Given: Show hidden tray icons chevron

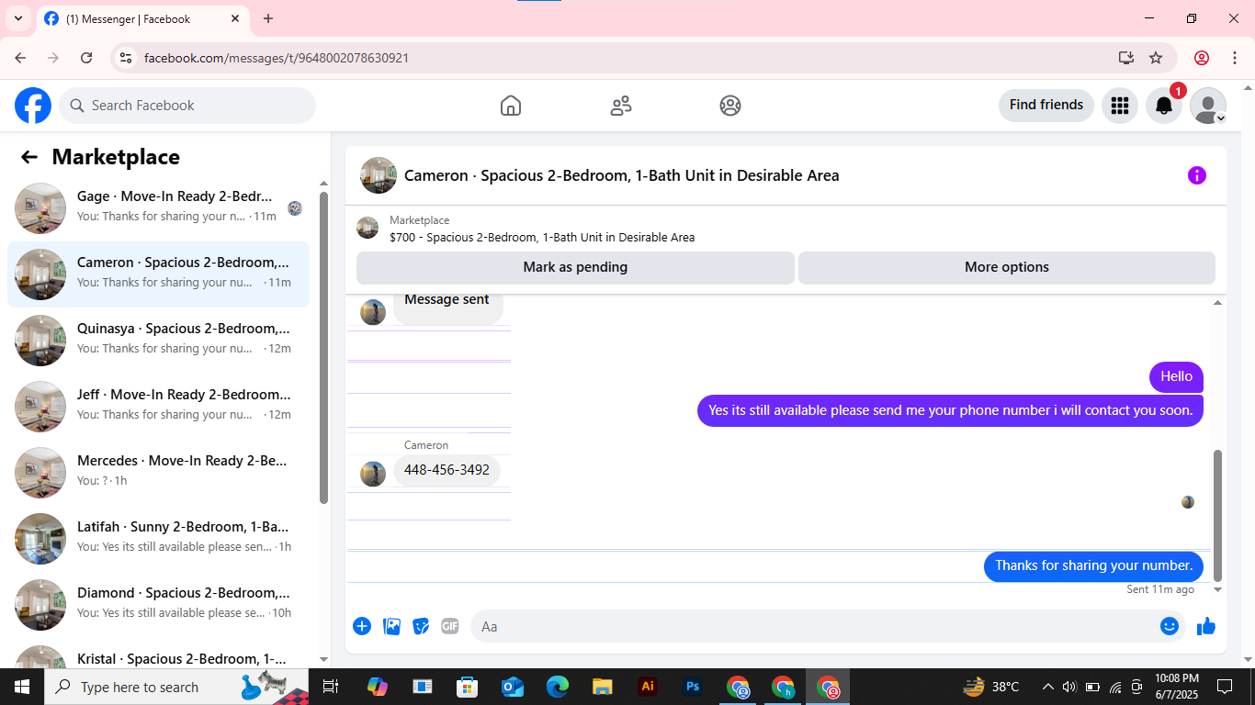Looking at the screenshot, I should (1047, 687).
